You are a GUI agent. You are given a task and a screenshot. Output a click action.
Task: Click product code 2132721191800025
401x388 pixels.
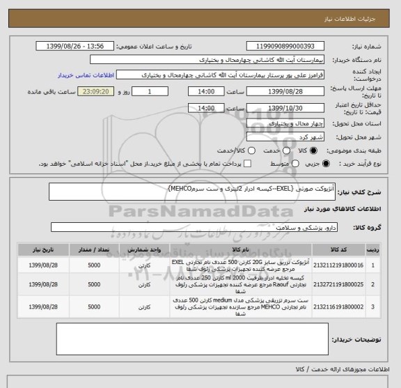(x=338, y=284)
